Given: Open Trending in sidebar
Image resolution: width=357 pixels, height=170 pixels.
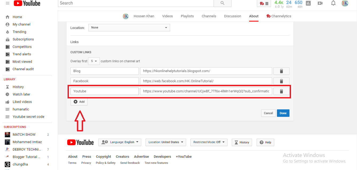Looking at the screenshot, I should tap(19, 32).
